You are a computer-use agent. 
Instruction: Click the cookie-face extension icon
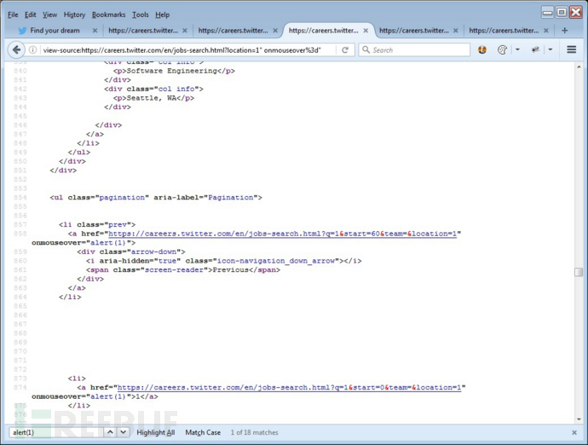coord(502,49)
